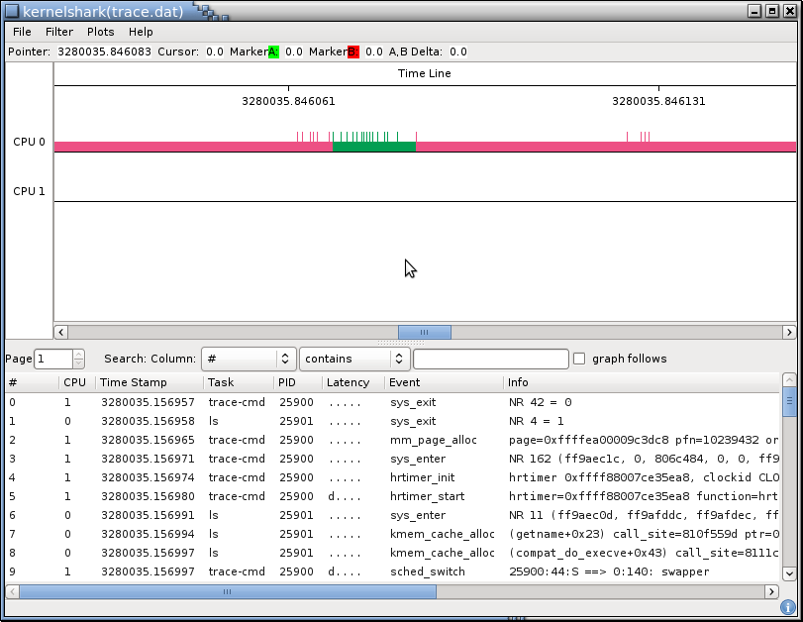Sort by the Task column header
803x622 pixels.
tap(239, 382)
